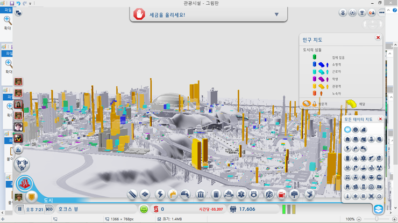Image resolution: width=398 pixels, height=223 pixels.
Task: Open the Zones build menu
Action: (145, 195)
